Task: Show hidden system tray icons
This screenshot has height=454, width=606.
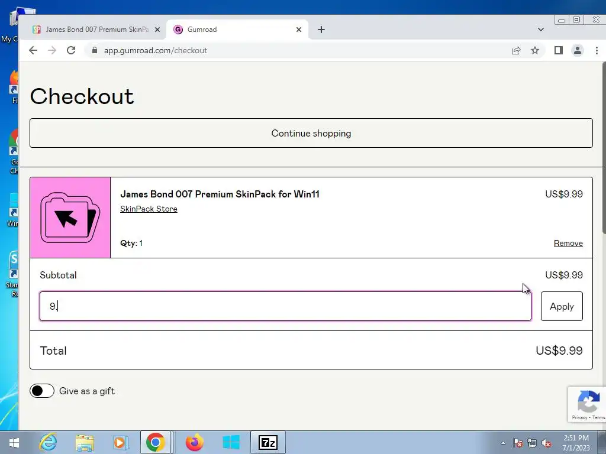Action: tap(503, 443)
